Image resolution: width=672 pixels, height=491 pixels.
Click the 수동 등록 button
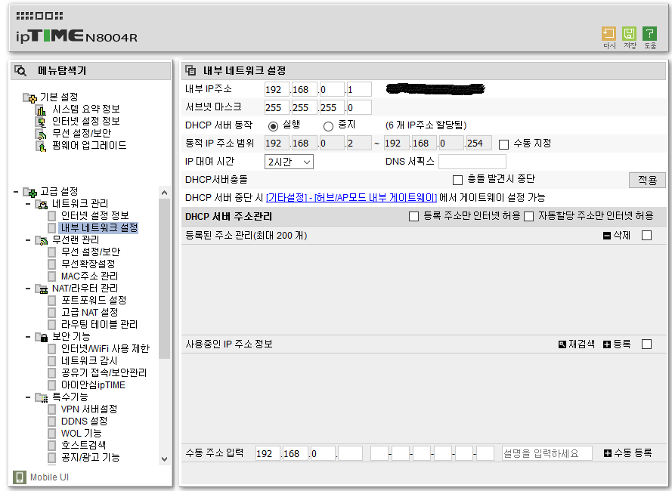[628, 453]
